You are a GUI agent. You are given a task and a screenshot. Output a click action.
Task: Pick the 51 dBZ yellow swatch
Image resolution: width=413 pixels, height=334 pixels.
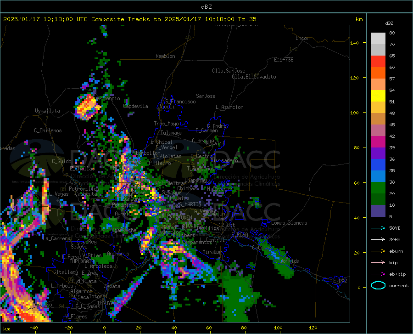coord(378,96)
